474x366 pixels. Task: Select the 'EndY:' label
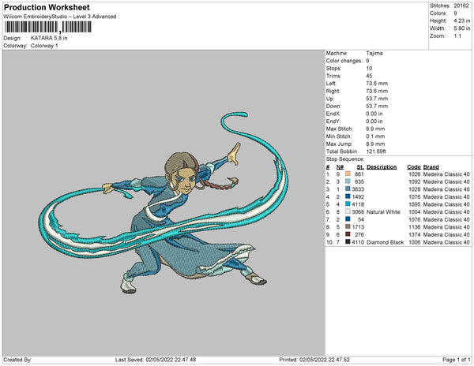coord(333,121)
